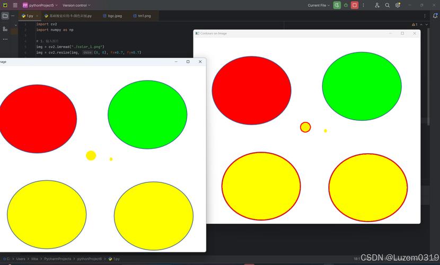440x265 pixels.
Task: Open the Structure tool window icon
Action: pyautogui.click(x=5, y=29)
